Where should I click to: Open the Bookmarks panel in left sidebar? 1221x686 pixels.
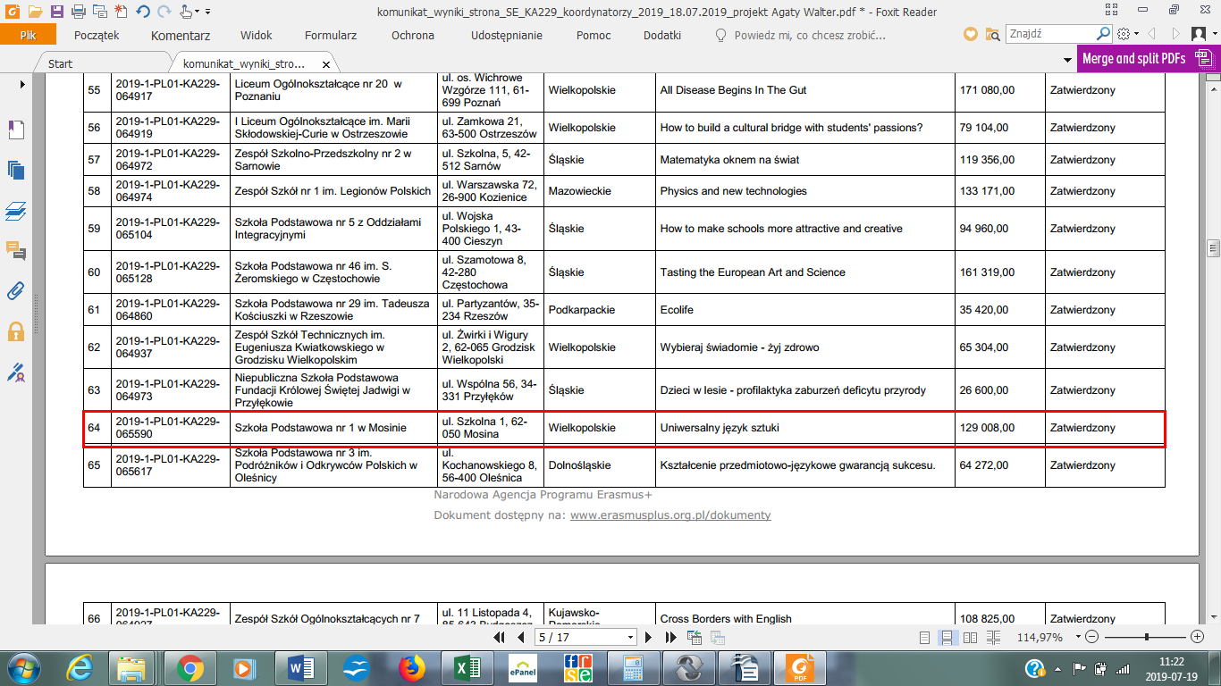(15, 130)
